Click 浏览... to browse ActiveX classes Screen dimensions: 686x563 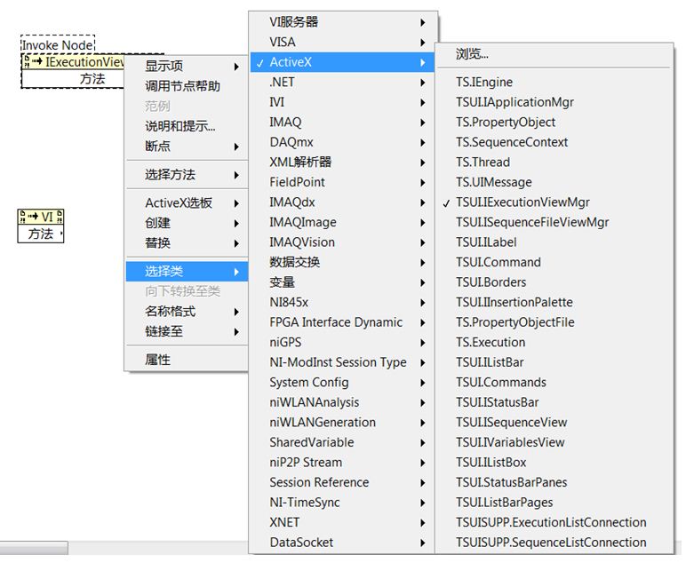[472, 54]
